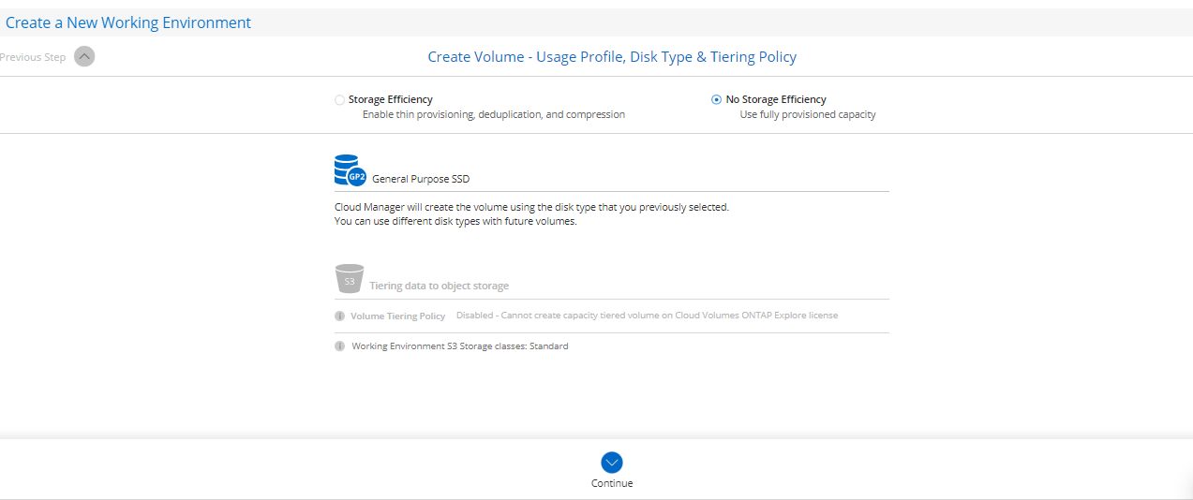Image resolution: width=1193 pixels, height=500 pixels.
Task: Click the Volume Tiering Policy label
Action: click(397, 316)
